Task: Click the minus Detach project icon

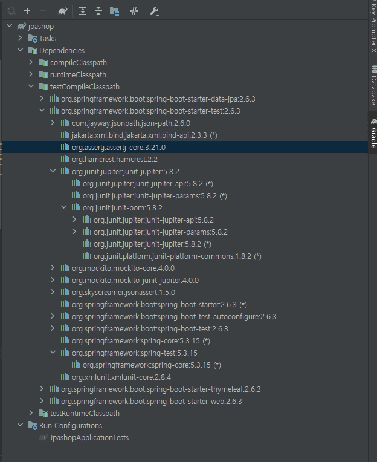Action: 43,11
